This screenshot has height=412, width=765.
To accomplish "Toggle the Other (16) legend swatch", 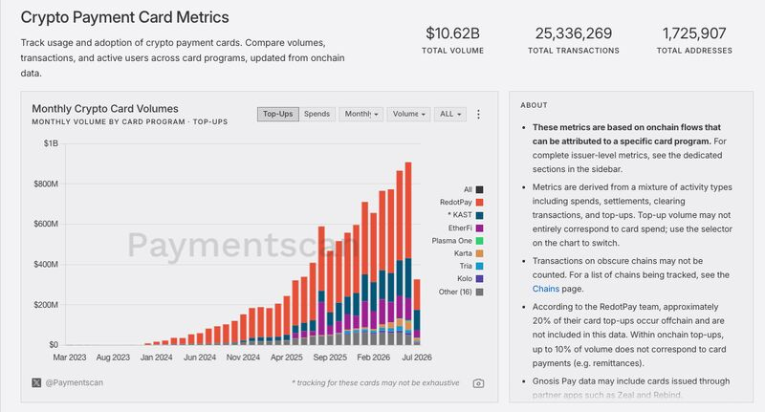I will click(x=480, y=293).
